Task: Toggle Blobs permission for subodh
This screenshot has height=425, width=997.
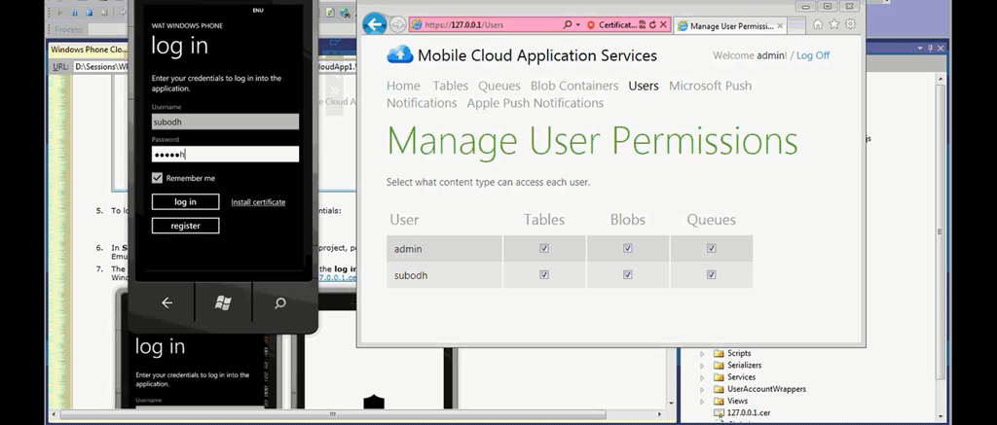Action: click(628, 275)
